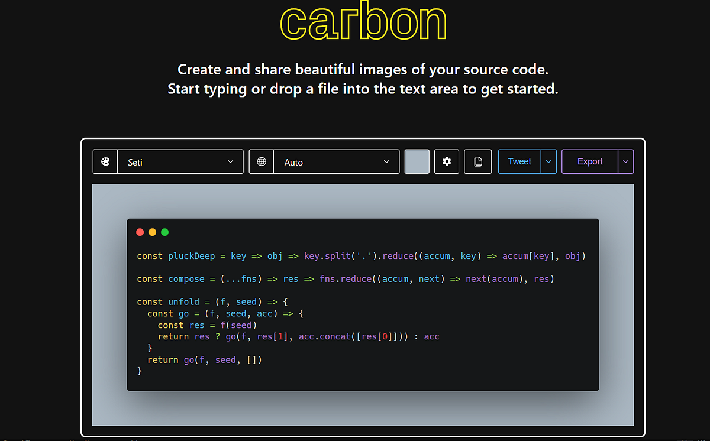
Task: Open the Seti theme dropdown
Action: pyautogui.click(x=180, y=161)
